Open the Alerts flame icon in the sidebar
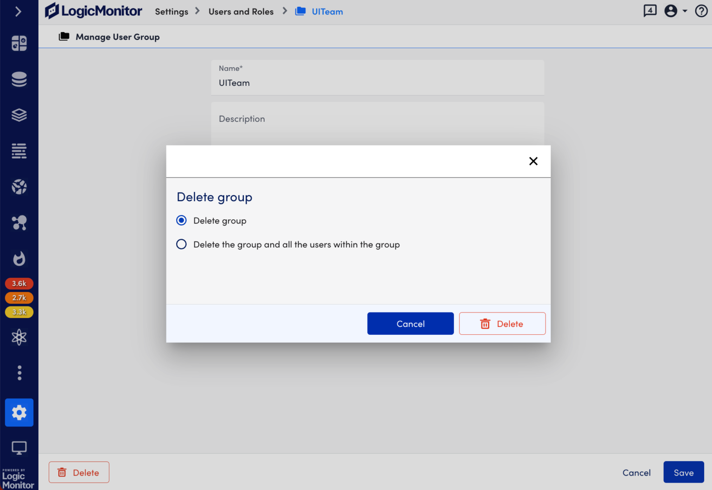 [19, 259]
